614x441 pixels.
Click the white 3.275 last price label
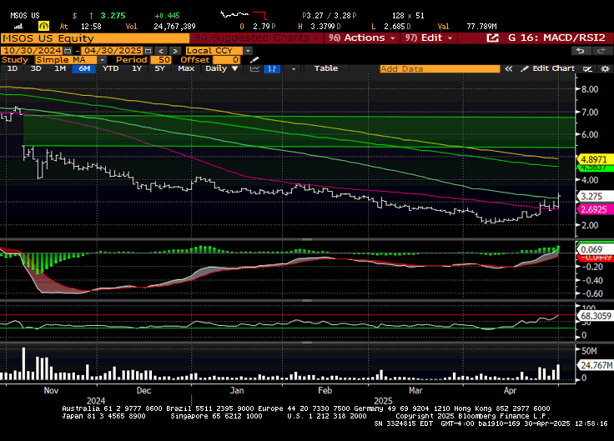595,197
